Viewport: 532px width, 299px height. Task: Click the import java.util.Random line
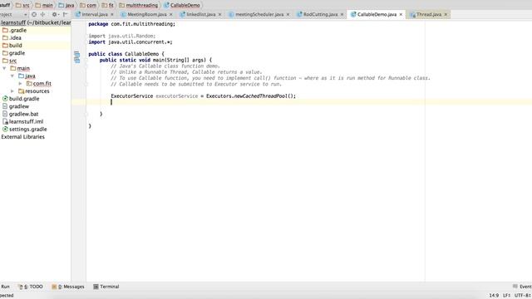click(122, 36)
